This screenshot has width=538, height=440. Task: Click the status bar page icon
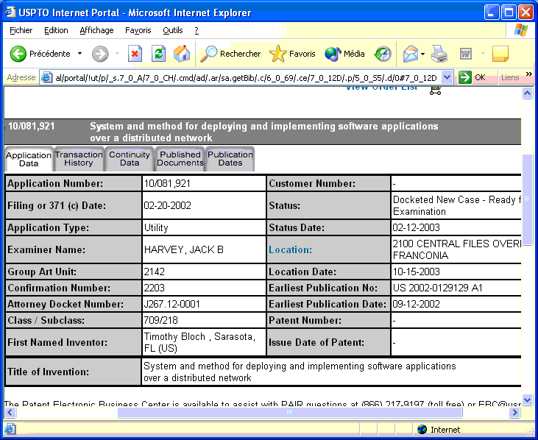pyautogui.click(x=10, y=429)
